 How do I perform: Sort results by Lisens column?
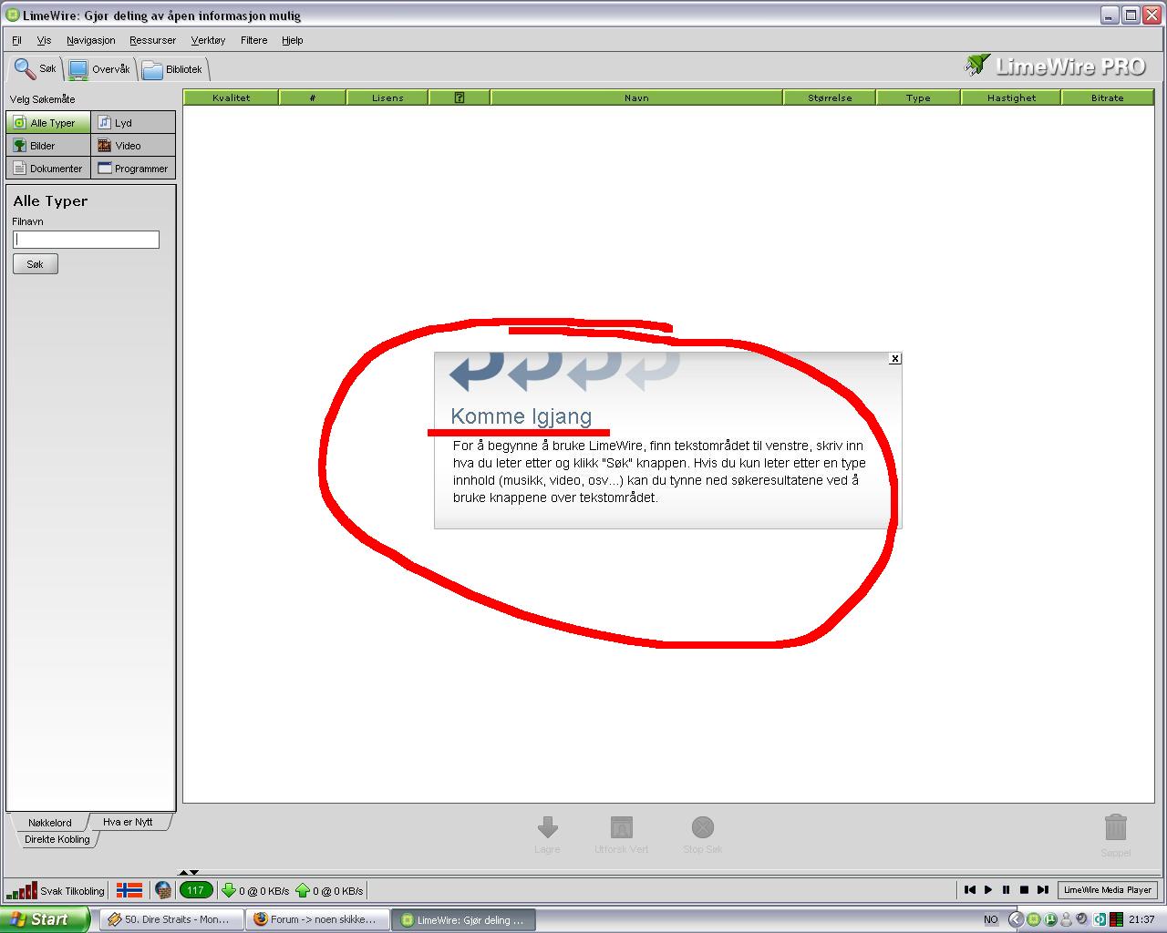click(x=387, y=97)
